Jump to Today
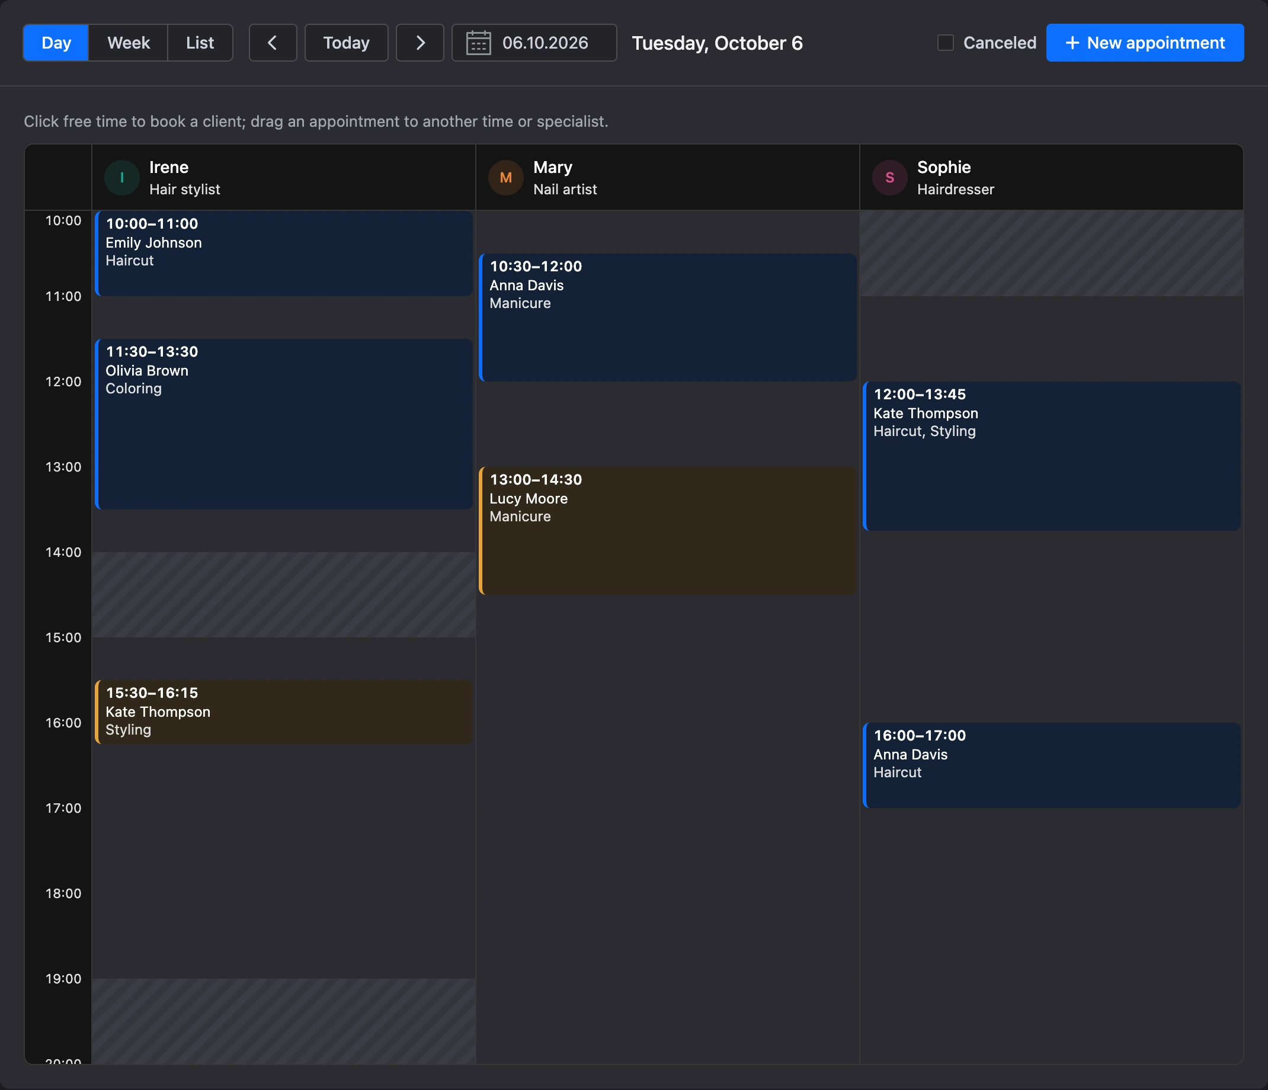The height and width of the screenshot is (1090, 1268). (x=347, y=43)
